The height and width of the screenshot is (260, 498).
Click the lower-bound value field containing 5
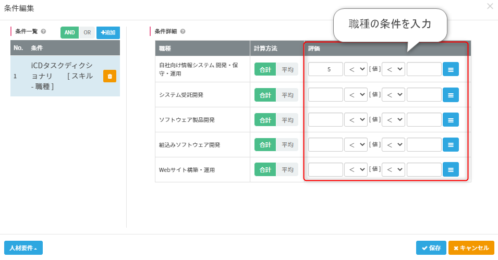point(325,69)
